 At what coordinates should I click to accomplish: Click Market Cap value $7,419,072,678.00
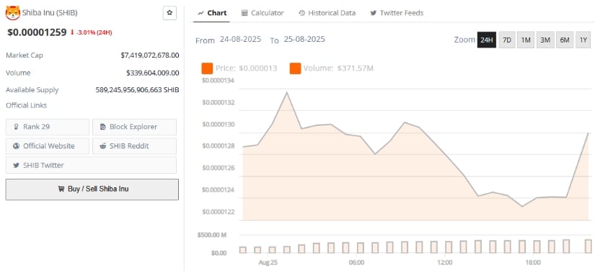pos(150,55)
